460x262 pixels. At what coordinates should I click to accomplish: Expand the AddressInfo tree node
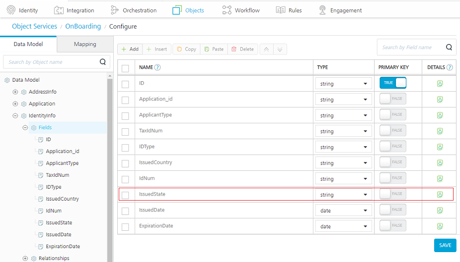pyautogui.click(x=15, y=92)
